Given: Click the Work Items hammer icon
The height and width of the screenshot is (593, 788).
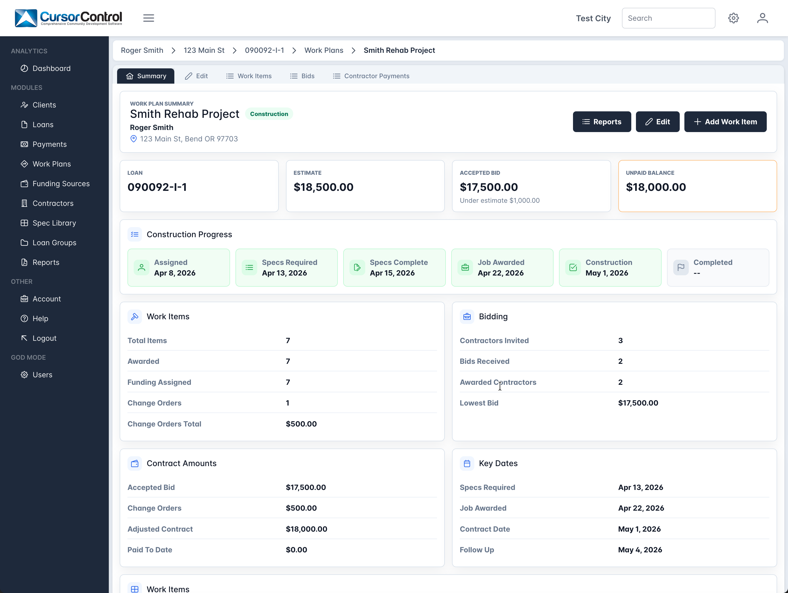Looking at the screenshot, I should [x=135, y=317].
